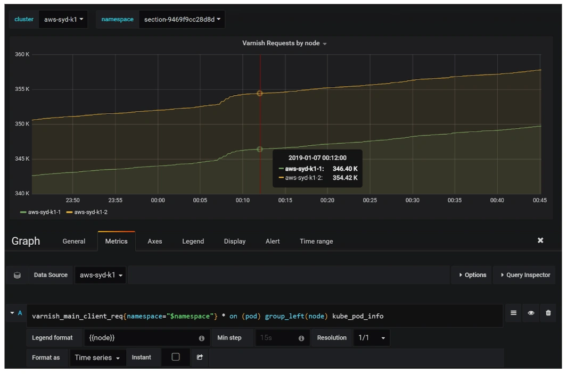Click aws-syd-k1-2 data point at 00:12
Viewport: 567px width, 374px height.
point(260,94)
